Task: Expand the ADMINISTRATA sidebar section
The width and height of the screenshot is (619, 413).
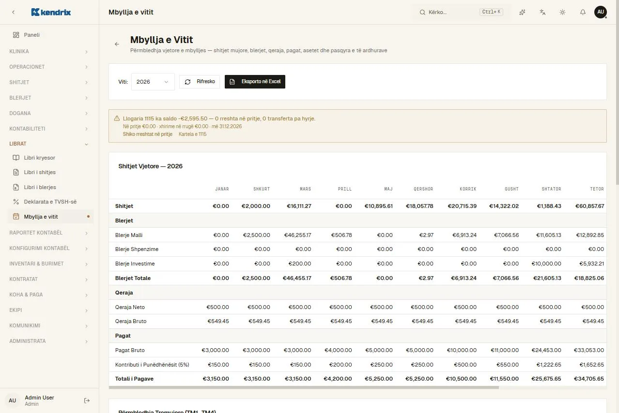Action: [x=49, y=341]
